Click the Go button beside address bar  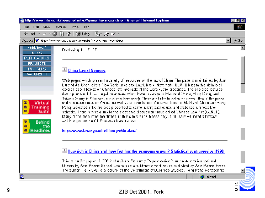pyautogui.click(x=238, y=41)
